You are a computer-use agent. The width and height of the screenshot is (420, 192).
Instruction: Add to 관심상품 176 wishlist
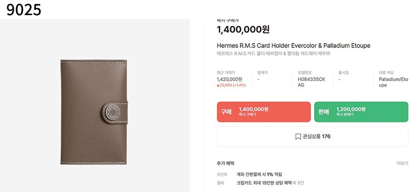coord(313,137)
